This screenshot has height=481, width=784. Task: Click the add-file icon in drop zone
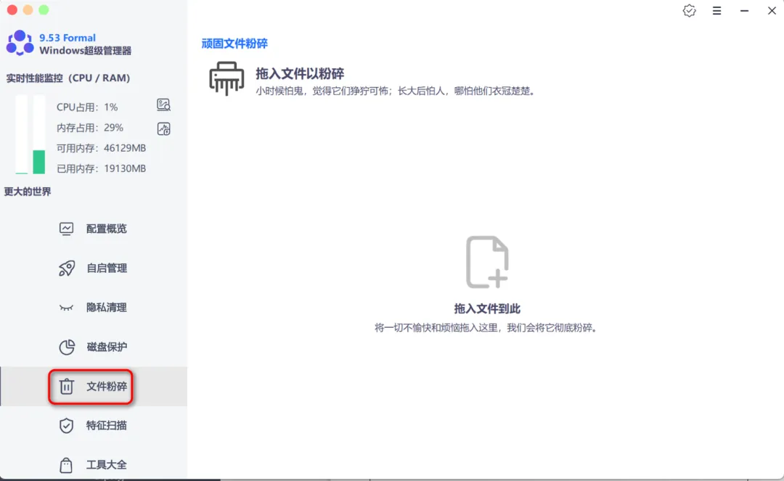[x=487, y=262]
